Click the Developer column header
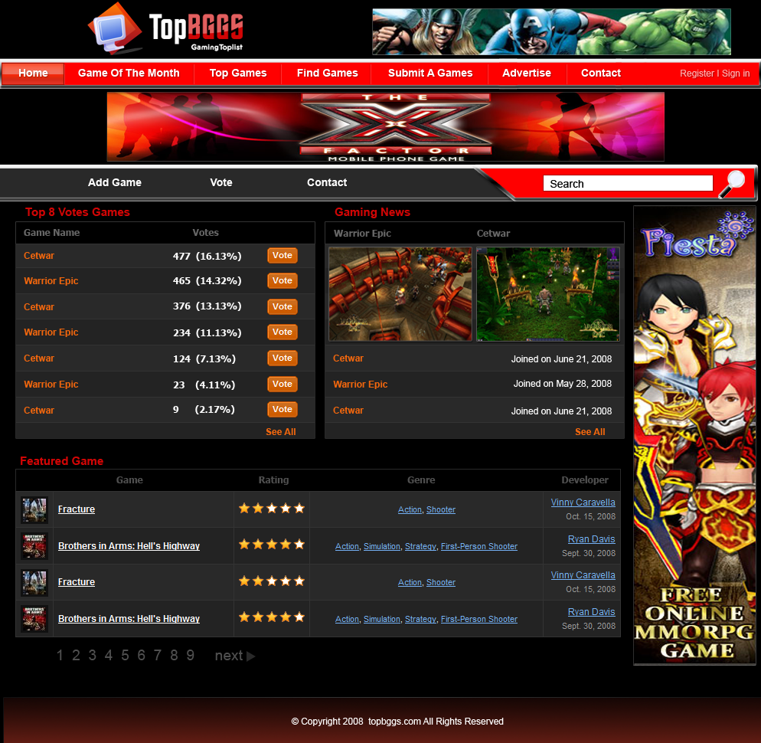The image size is (761, 743). [585, 480]
